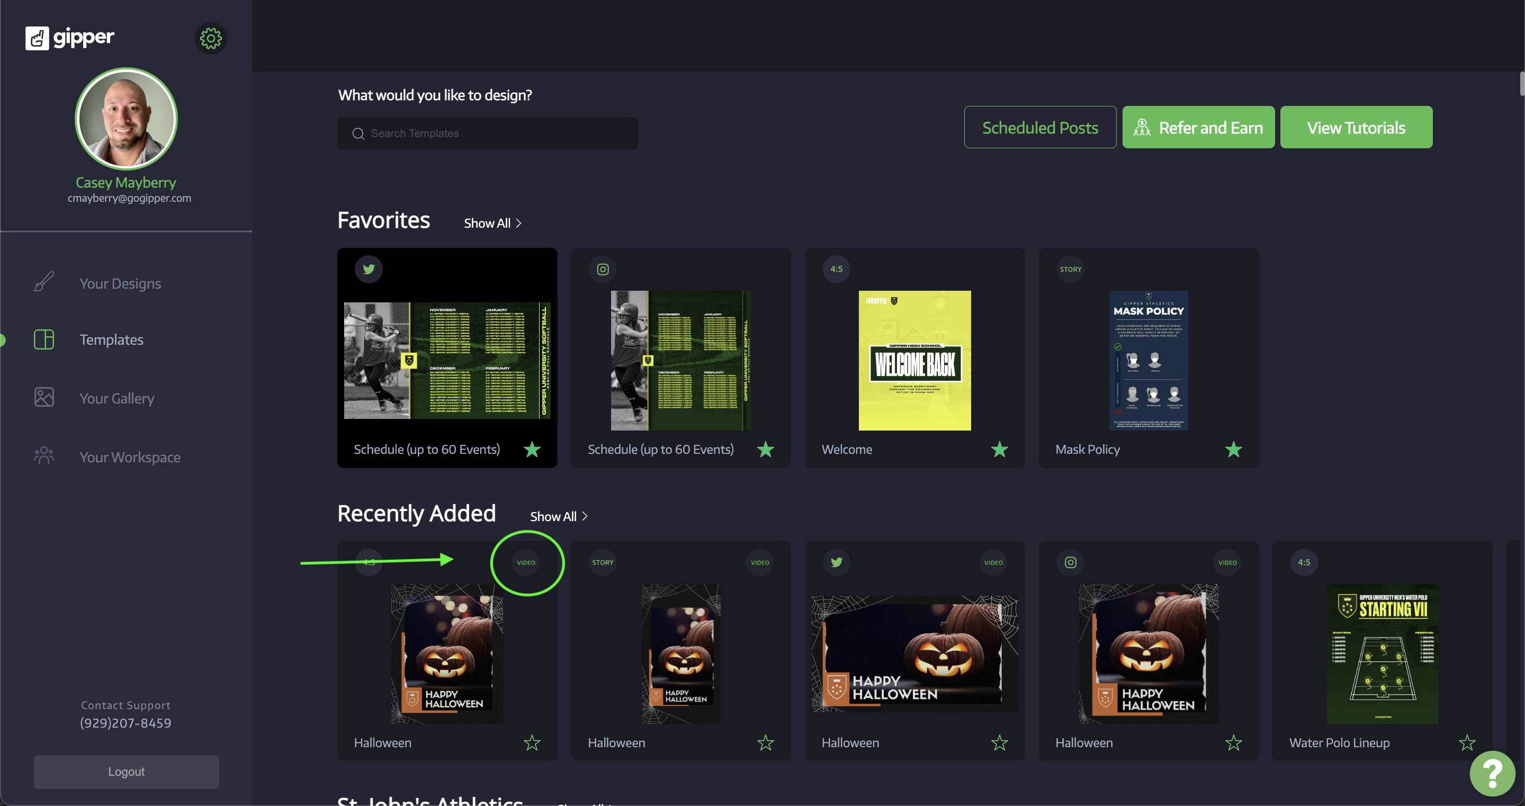Image resolution: width=1525 pixels, height=806 pixels.
Task: Open Casey Mayberry's profile photo
Action: 126,119
